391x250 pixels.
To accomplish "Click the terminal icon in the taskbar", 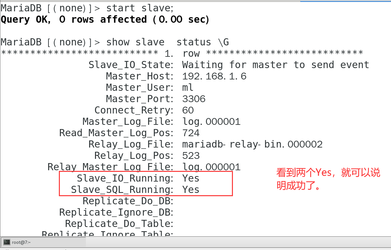I will pos(7,242).
